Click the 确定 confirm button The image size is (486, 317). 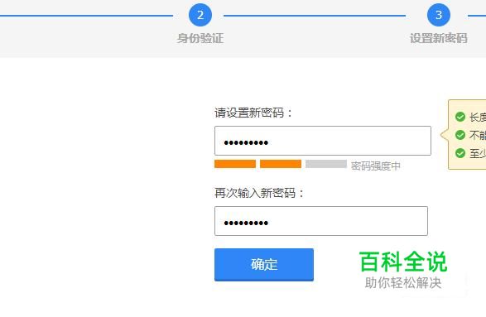[x=264, y=265]
